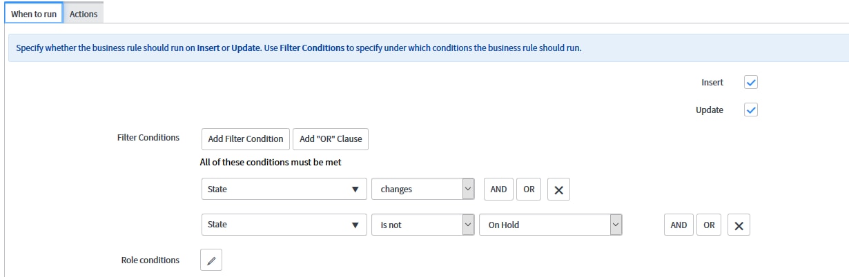The width and height of the screenshot is (849, 277).
Task: Select the 'When to run' tab
Action: 33,14
